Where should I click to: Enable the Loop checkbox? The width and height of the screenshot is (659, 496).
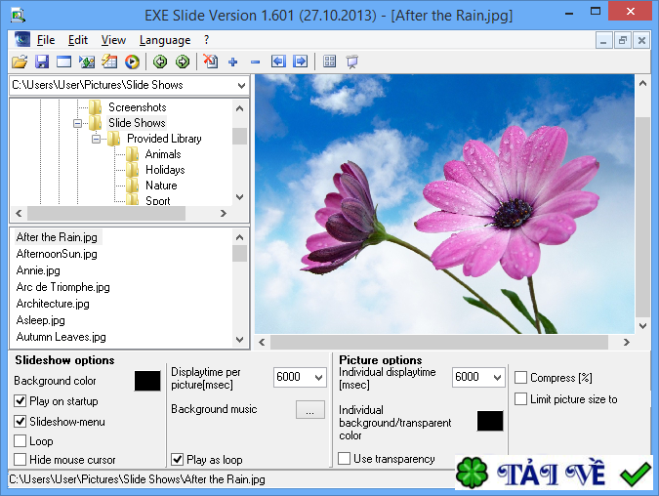coord(21,441)
